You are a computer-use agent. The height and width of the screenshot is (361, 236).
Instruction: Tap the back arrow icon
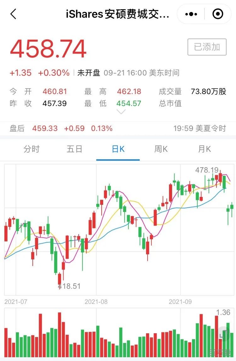(x=14, y=14)
